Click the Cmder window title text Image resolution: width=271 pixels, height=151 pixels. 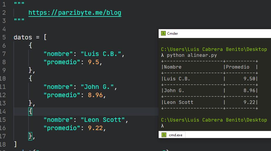tap(173, 34)
